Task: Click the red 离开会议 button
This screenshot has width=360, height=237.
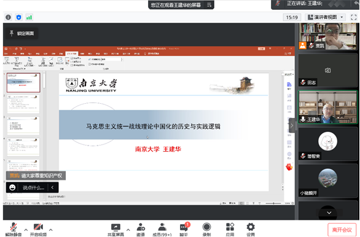Action: pyautogui.click(x=342, y=230)
